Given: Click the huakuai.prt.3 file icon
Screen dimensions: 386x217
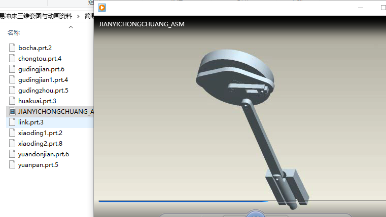Looking at the screenshot, I should [x=12, y=101].
